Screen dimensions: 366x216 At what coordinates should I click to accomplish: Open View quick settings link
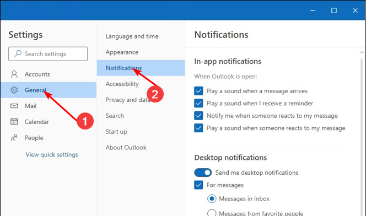[x=52, y=155]
